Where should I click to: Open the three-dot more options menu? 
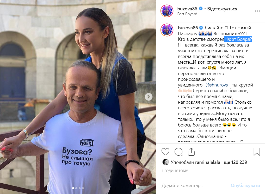(257, 11)
